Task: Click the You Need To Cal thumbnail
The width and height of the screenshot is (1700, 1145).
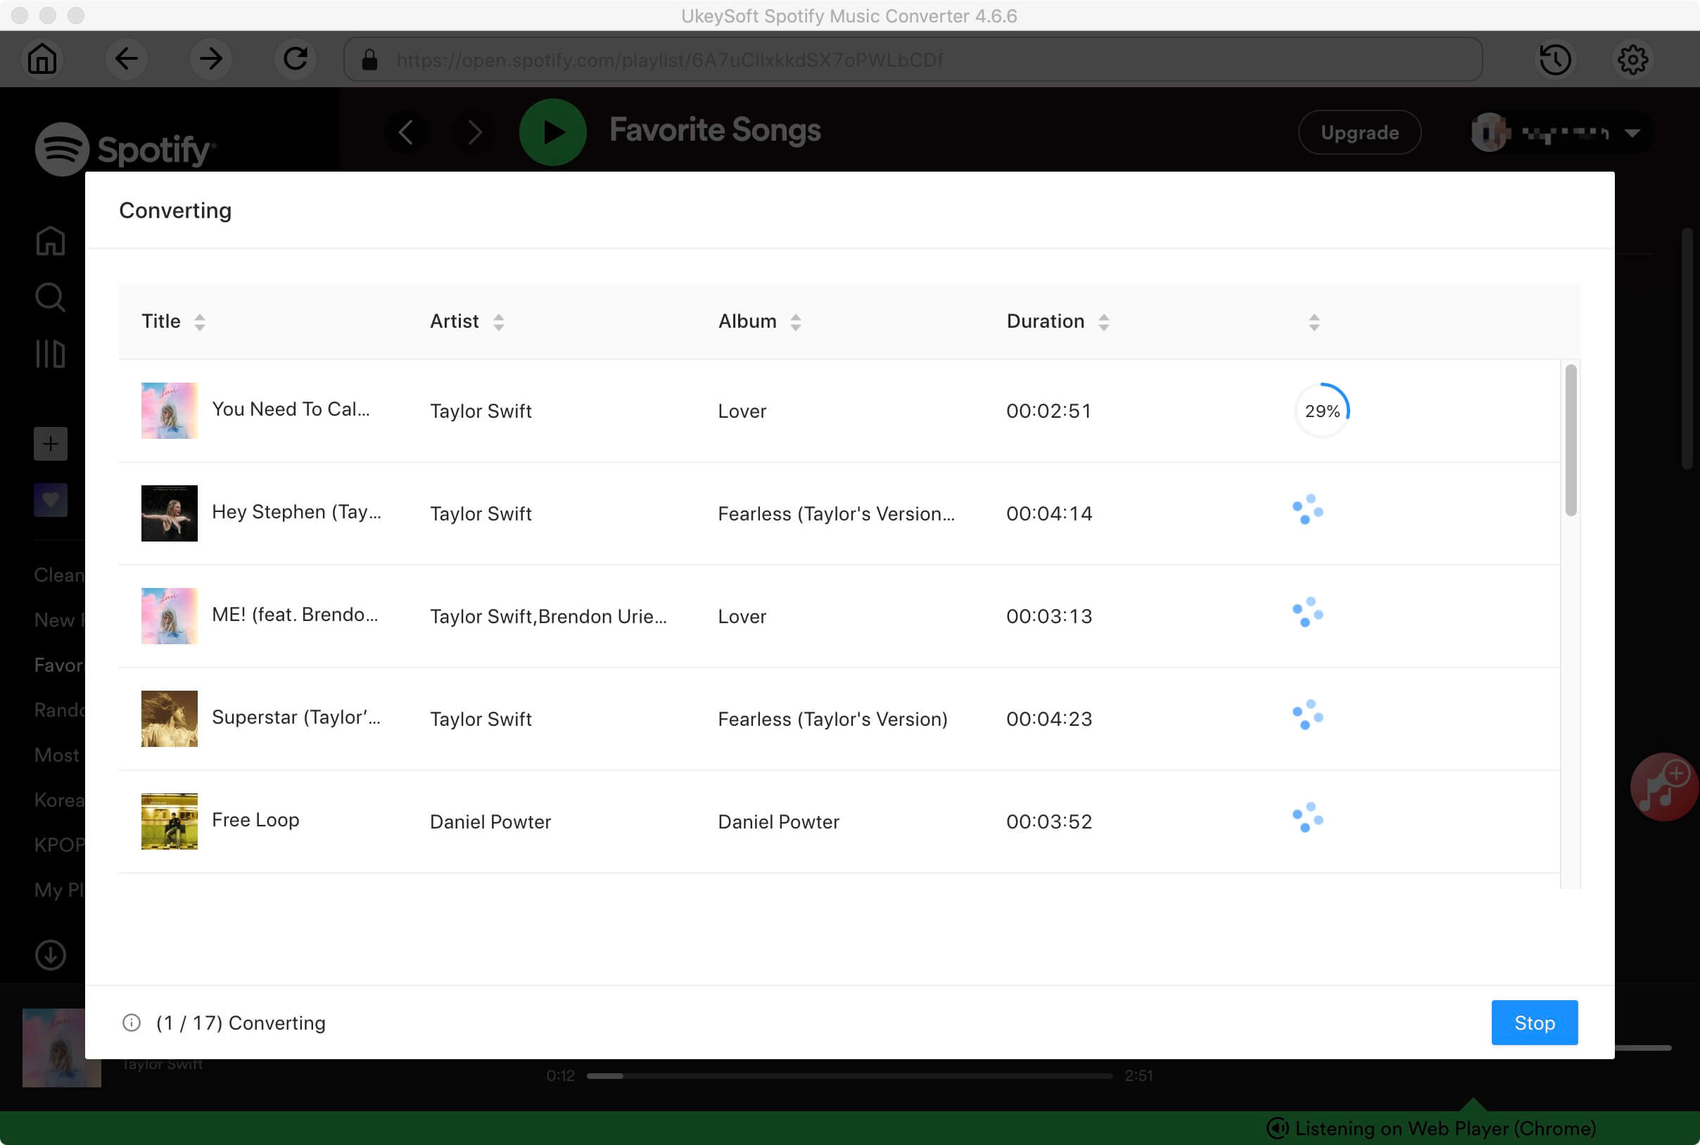Action: click(170, 410)
